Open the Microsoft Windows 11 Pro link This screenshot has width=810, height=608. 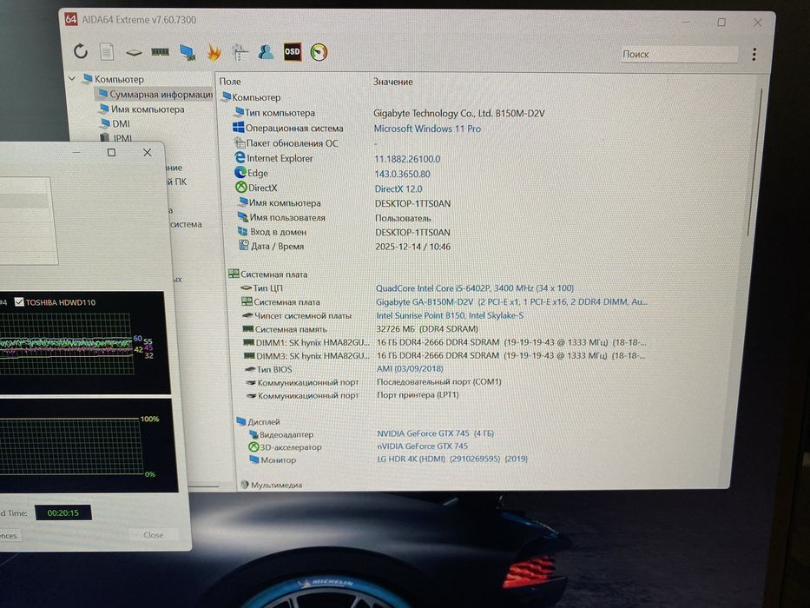(427, 129)
